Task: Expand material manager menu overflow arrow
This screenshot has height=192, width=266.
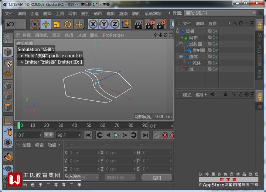Action: (59, 144)
